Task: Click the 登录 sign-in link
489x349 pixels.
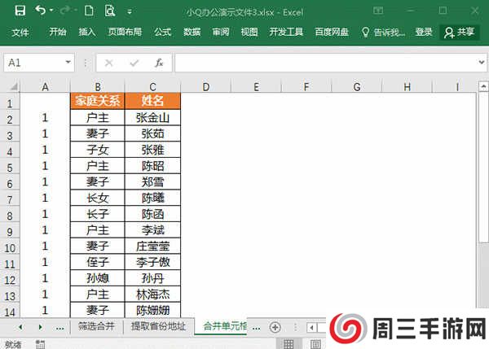Action: pyautogui.click(x=424, y=32)
